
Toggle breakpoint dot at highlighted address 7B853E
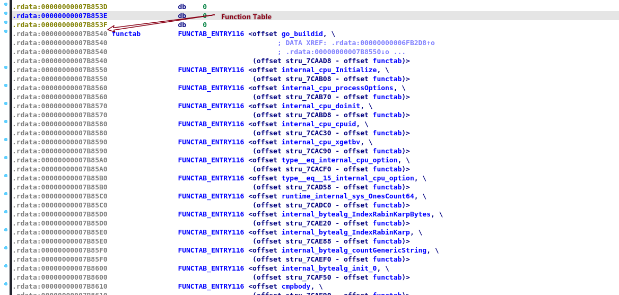(5, 14)
